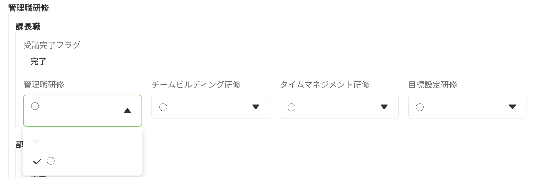The image size is (535, 177).
Task: Open the 目標設定研修 dropdown
Action: tap(467, 107)
